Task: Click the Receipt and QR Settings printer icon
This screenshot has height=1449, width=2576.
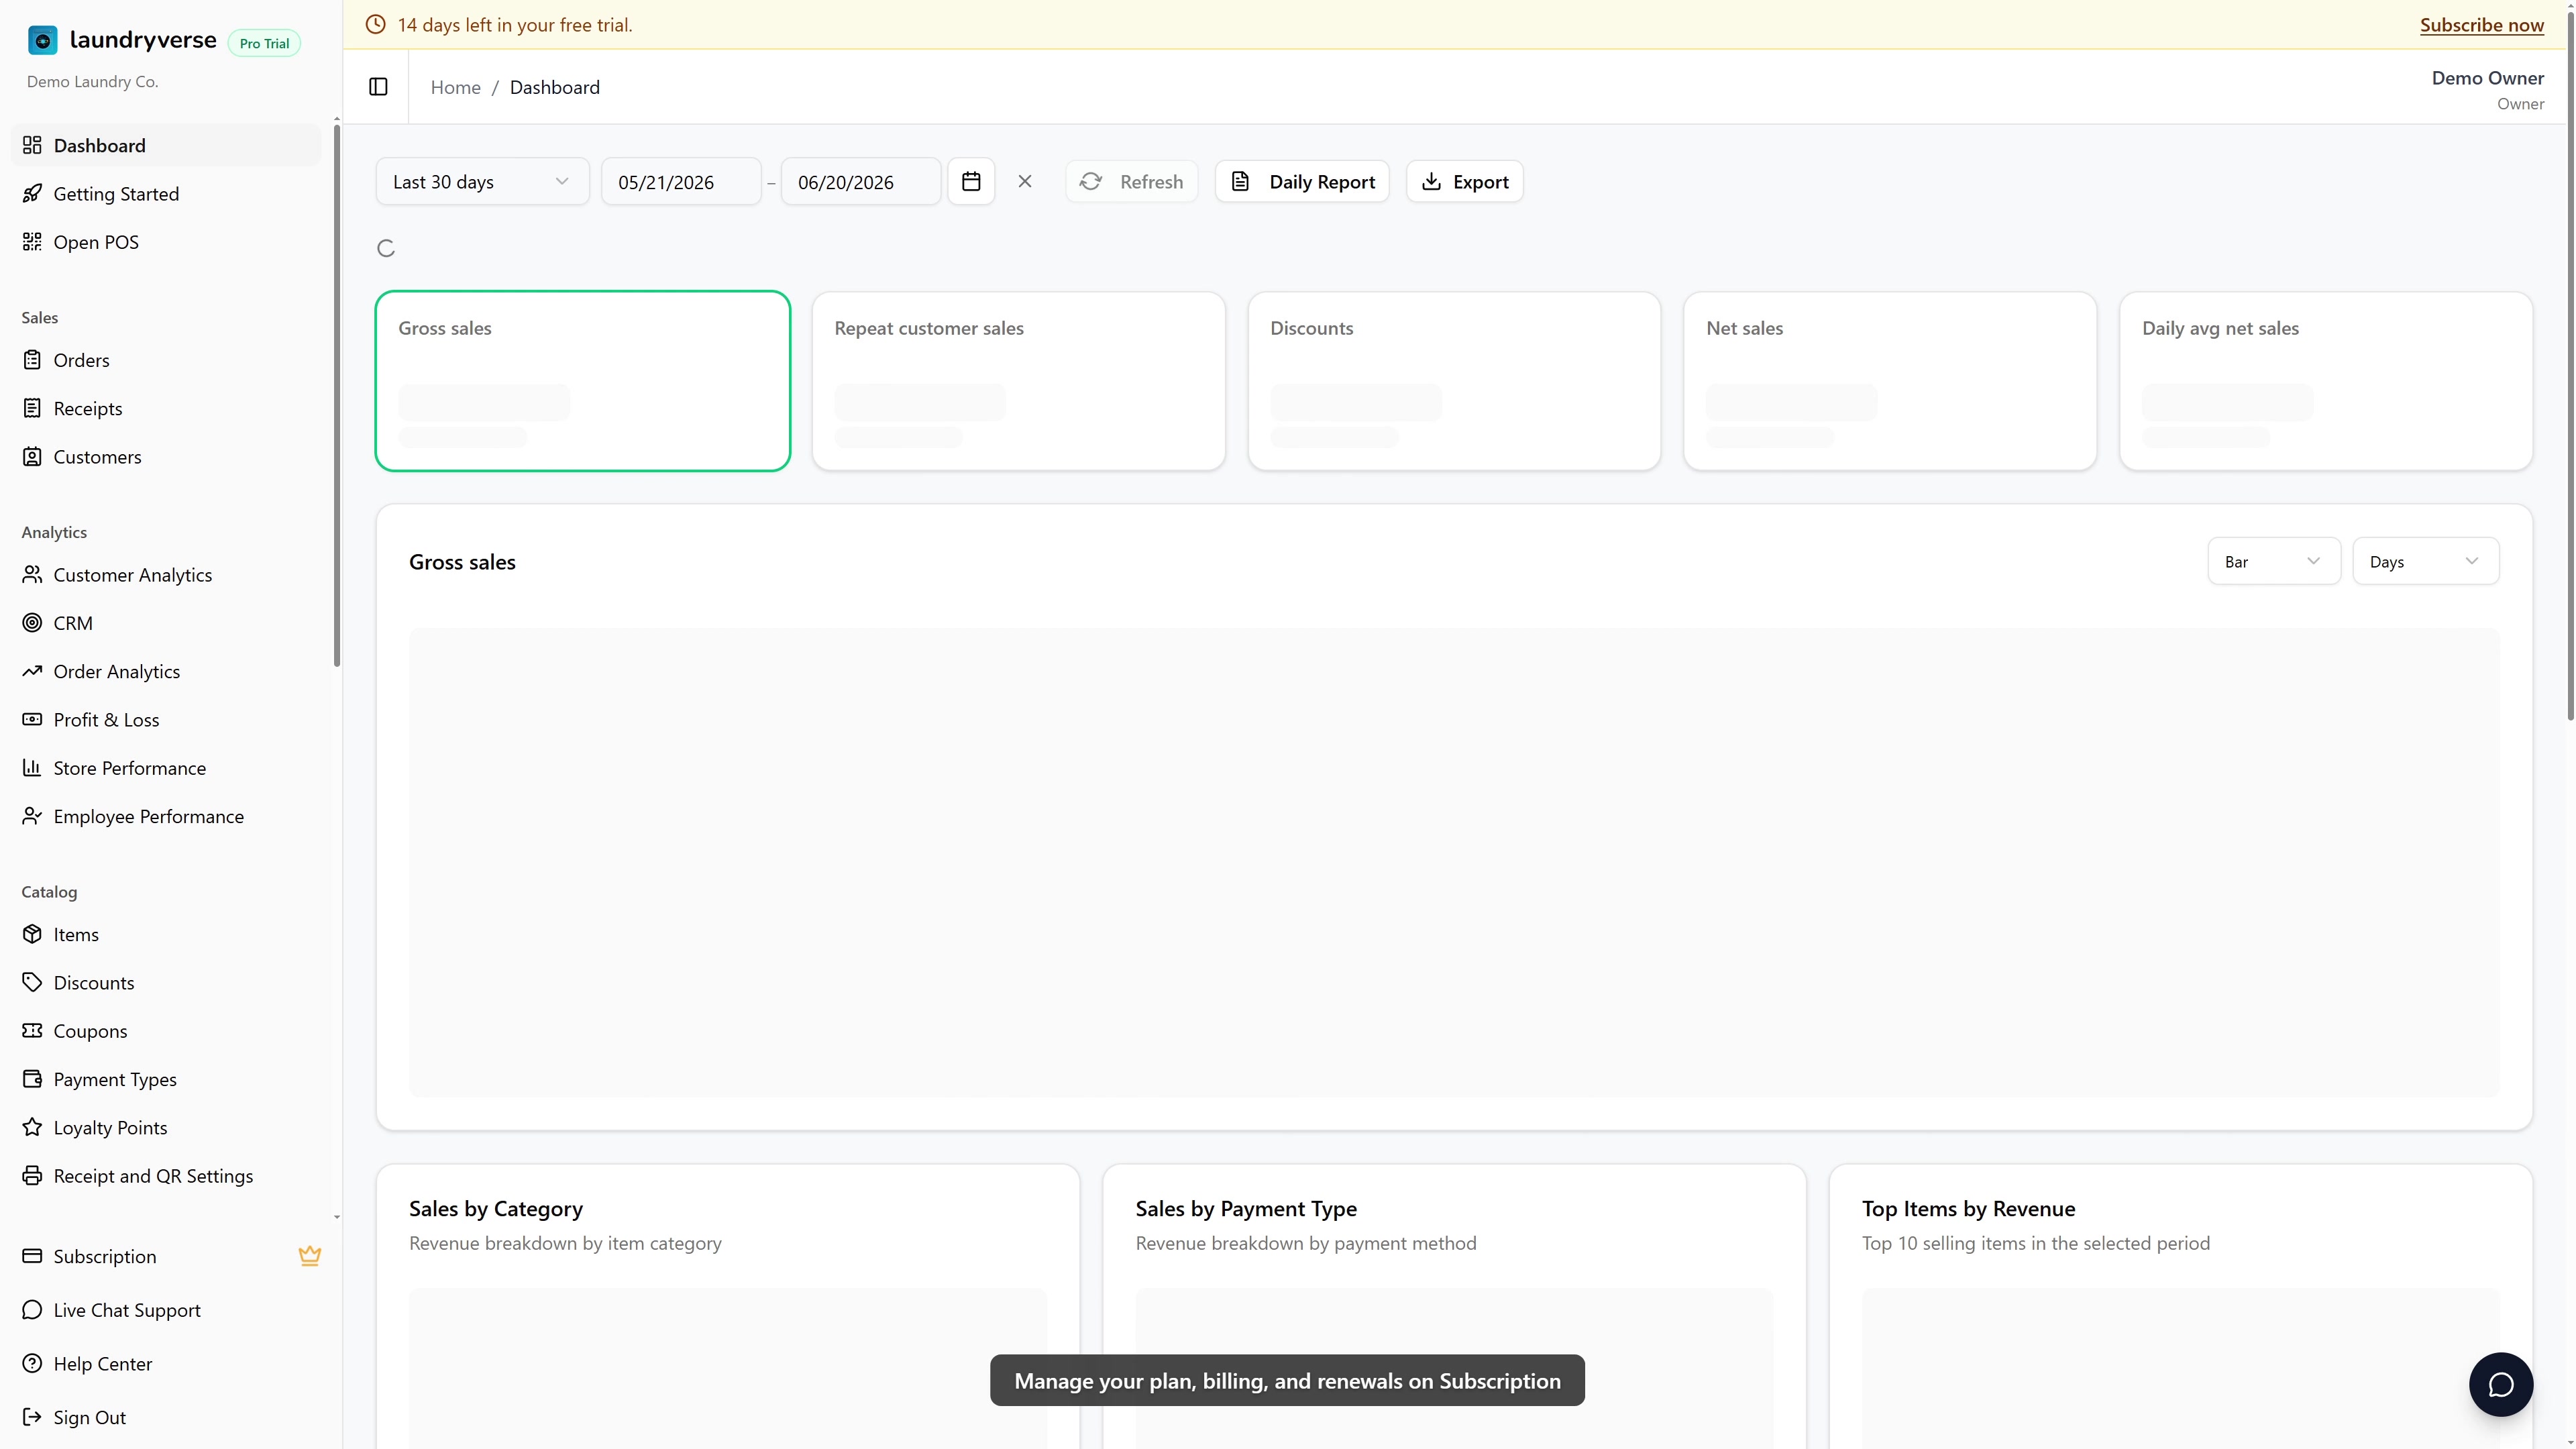Action: tap(32, 1175)
